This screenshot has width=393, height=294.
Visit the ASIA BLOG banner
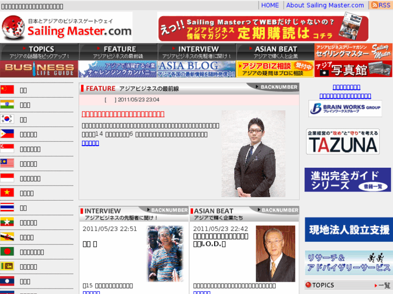click(197, 69)
